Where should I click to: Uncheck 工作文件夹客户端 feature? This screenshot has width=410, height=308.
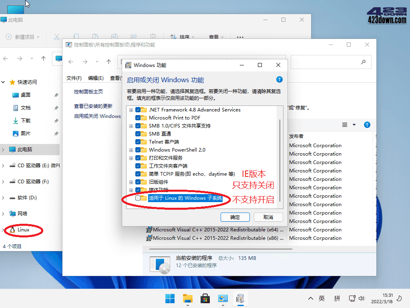138,166
